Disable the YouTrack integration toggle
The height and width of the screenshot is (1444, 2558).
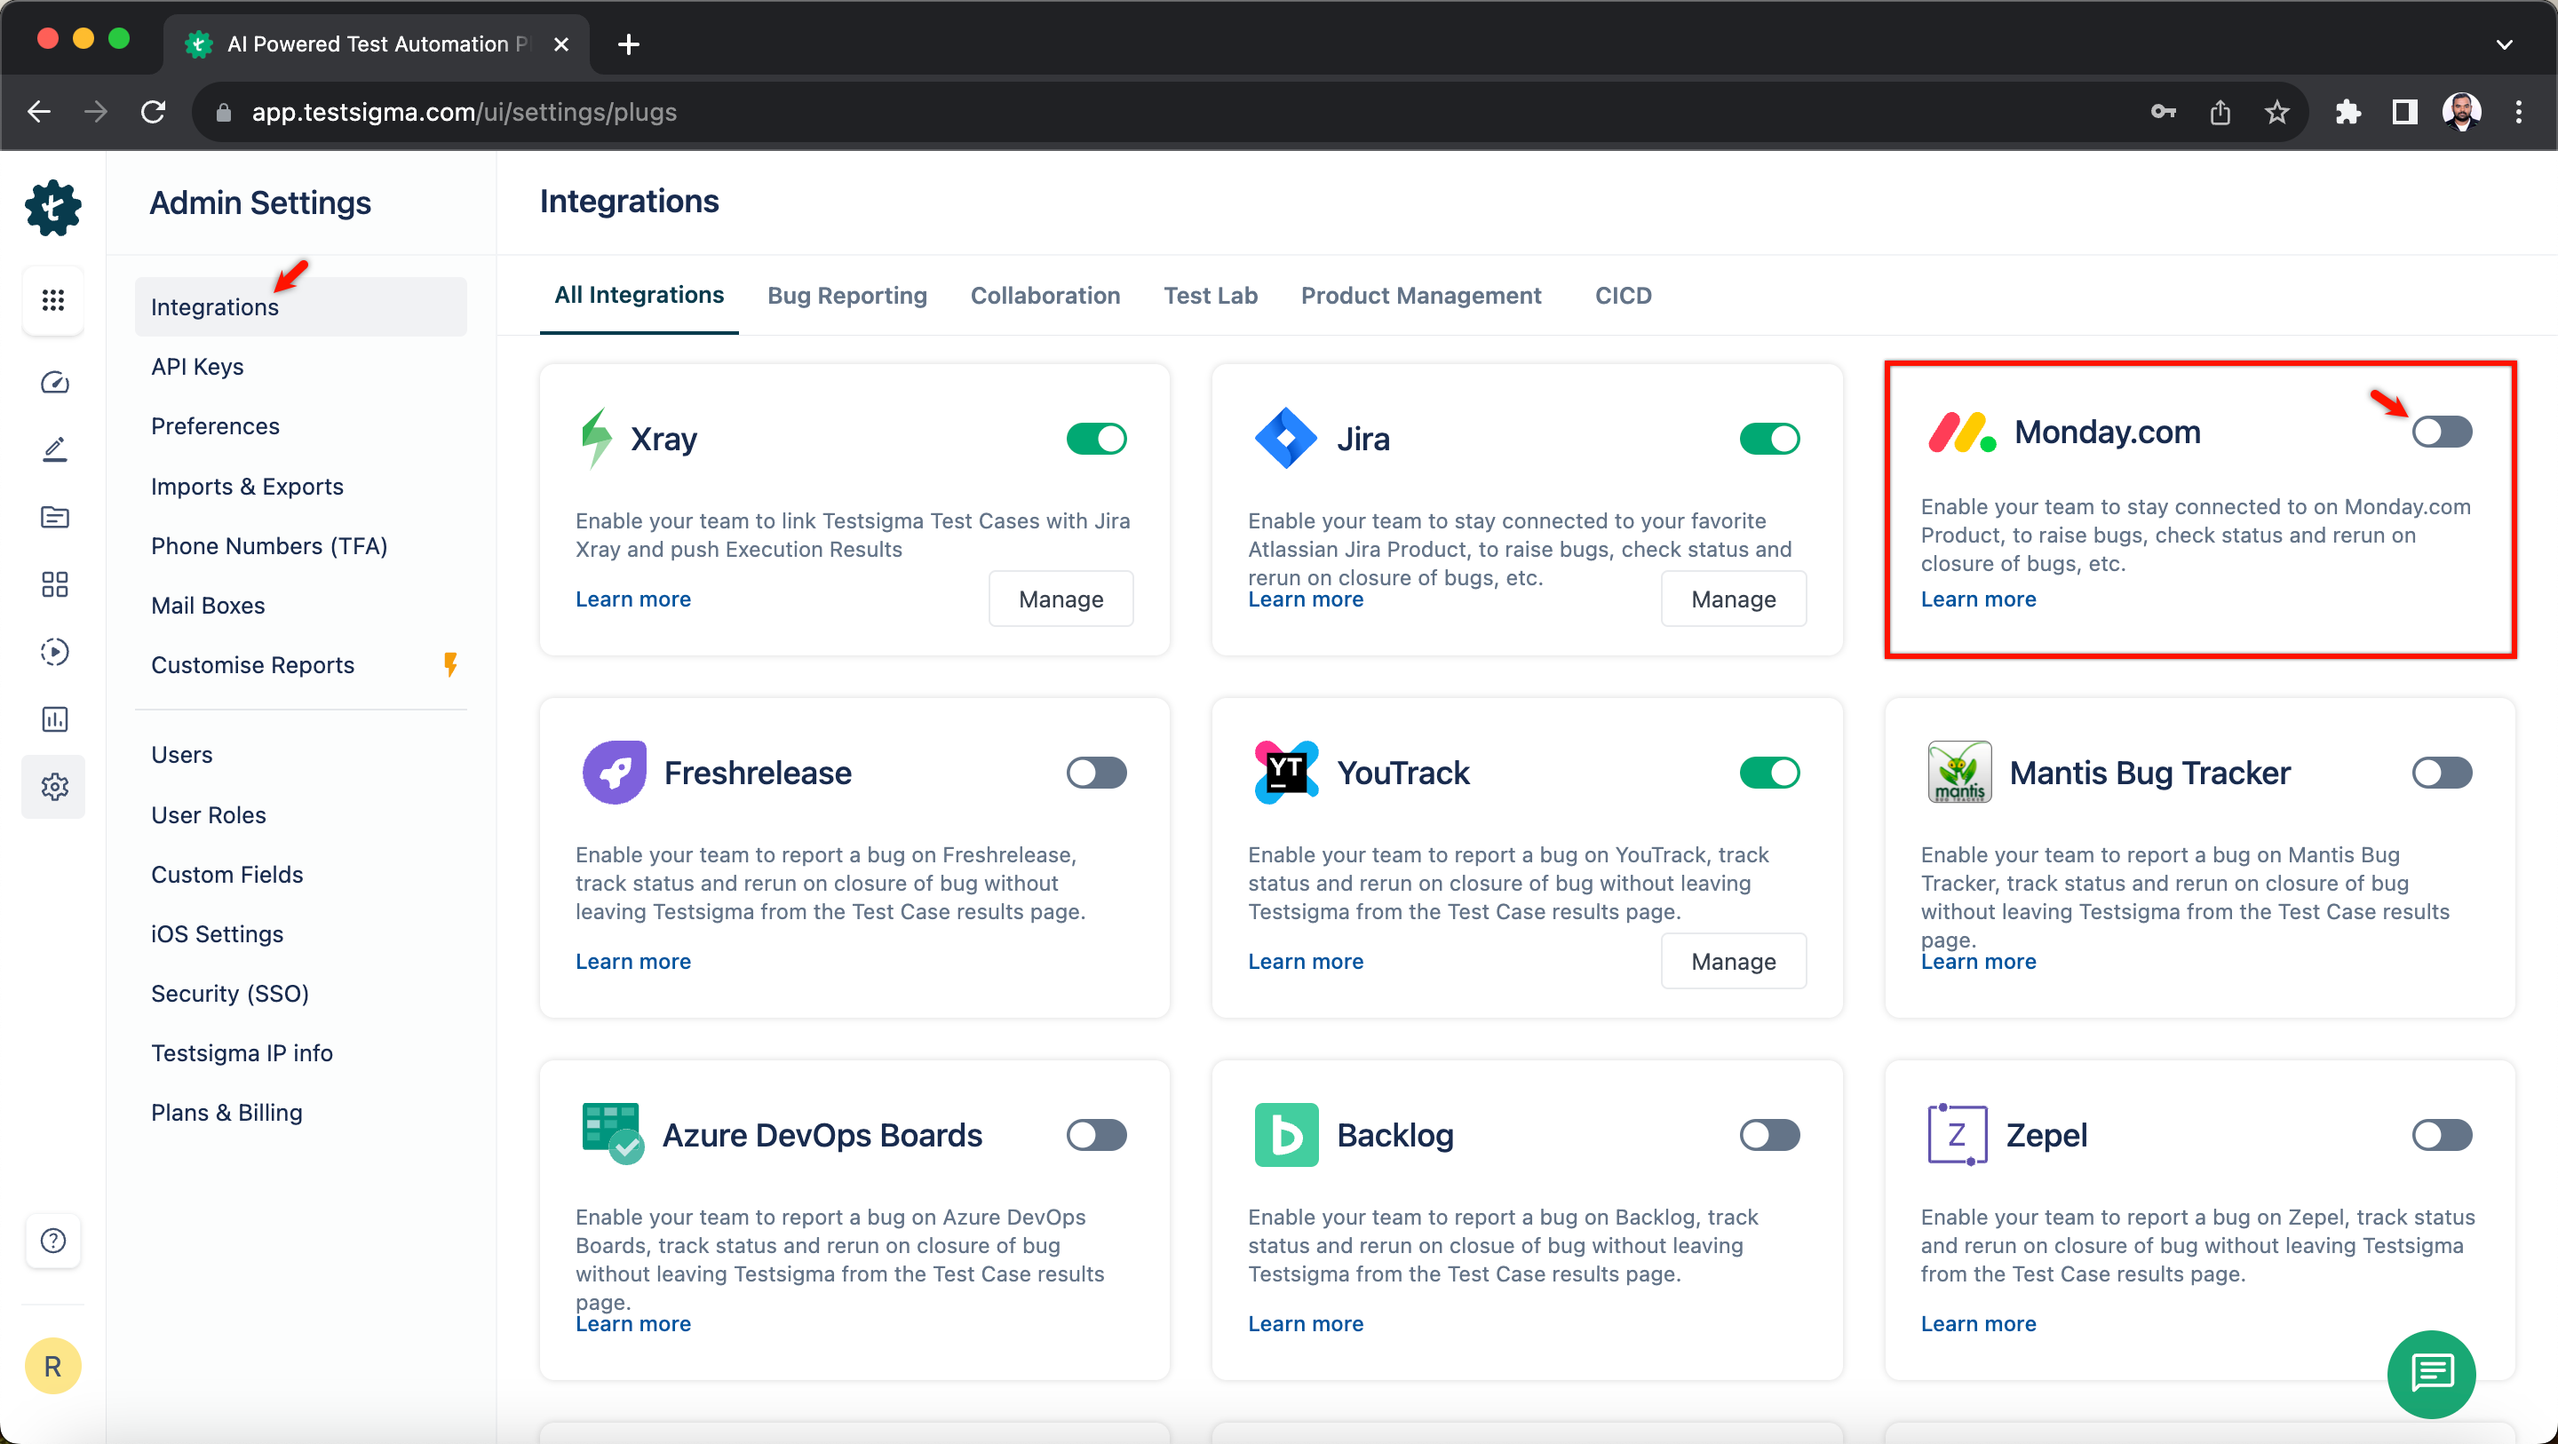pos(1768,772)
